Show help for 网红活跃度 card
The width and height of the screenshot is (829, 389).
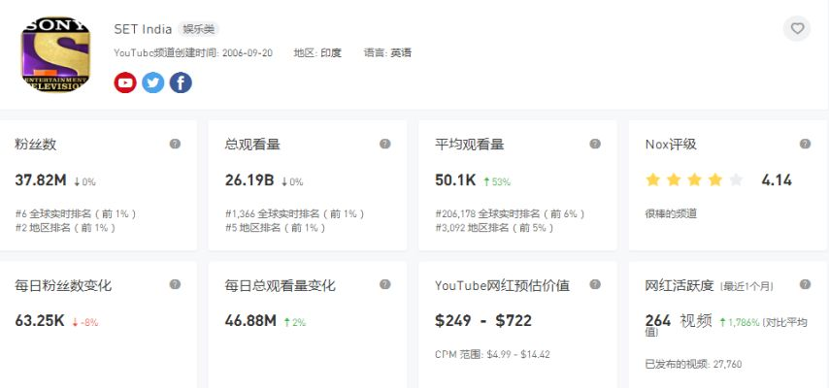pos(805,284)
